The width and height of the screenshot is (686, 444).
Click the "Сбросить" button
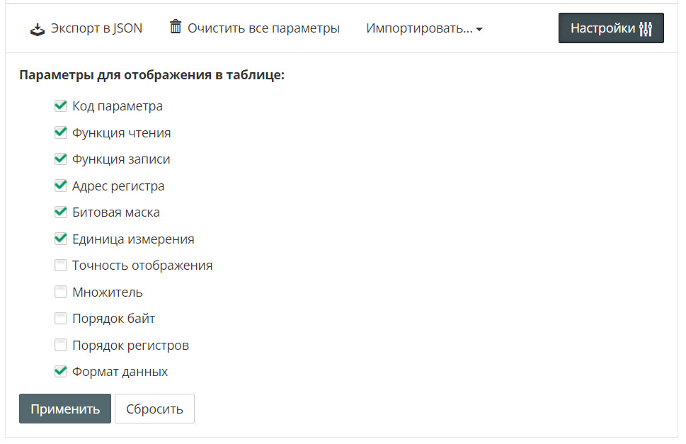tap(154, 409)
